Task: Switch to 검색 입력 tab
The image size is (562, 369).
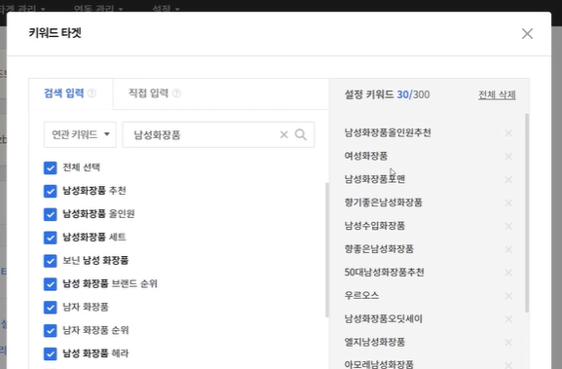Action: (x=70, y=93)
